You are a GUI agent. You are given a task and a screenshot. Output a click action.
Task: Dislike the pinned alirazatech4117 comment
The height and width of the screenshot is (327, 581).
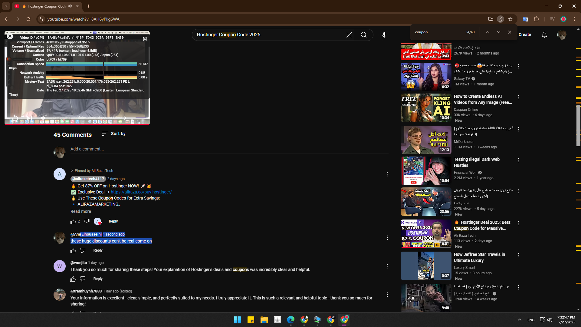point(87,222)
